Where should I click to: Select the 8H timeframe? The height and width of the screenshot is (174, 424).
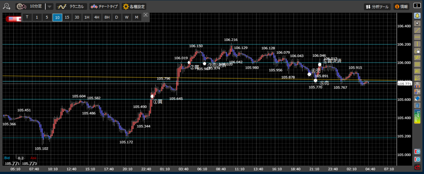107,17
